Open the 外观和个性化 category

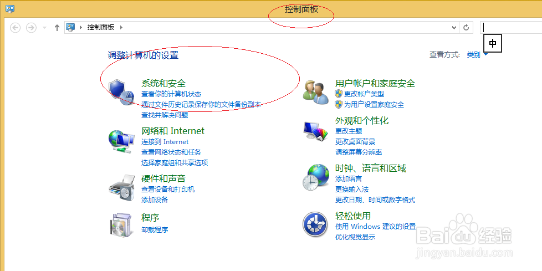click(362, 121)
